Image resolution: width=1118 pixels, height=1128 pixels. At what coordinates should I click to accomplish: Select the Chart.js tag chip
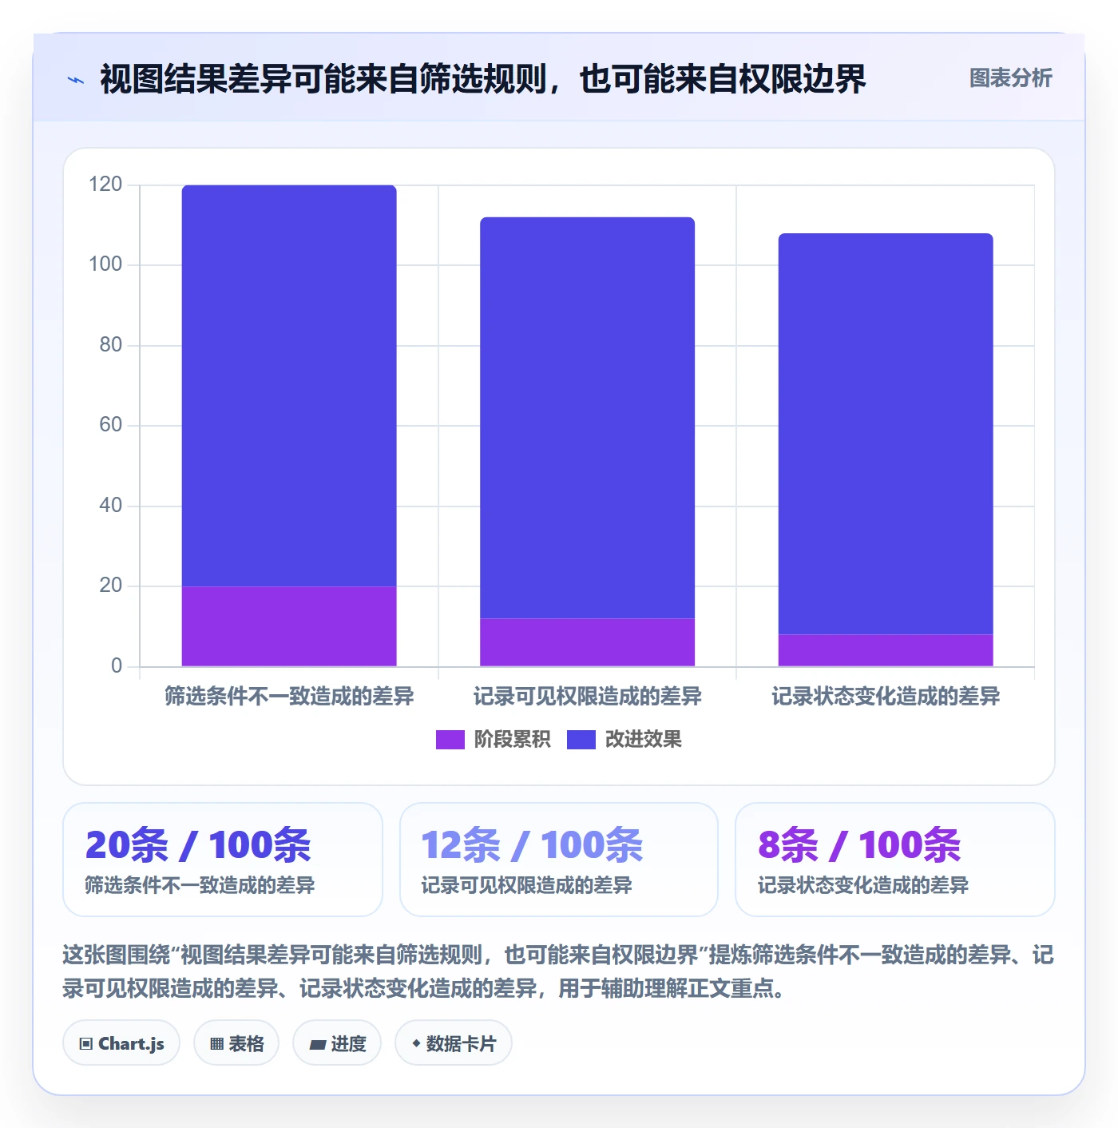pyautogui.click(x=121, y=1043)
